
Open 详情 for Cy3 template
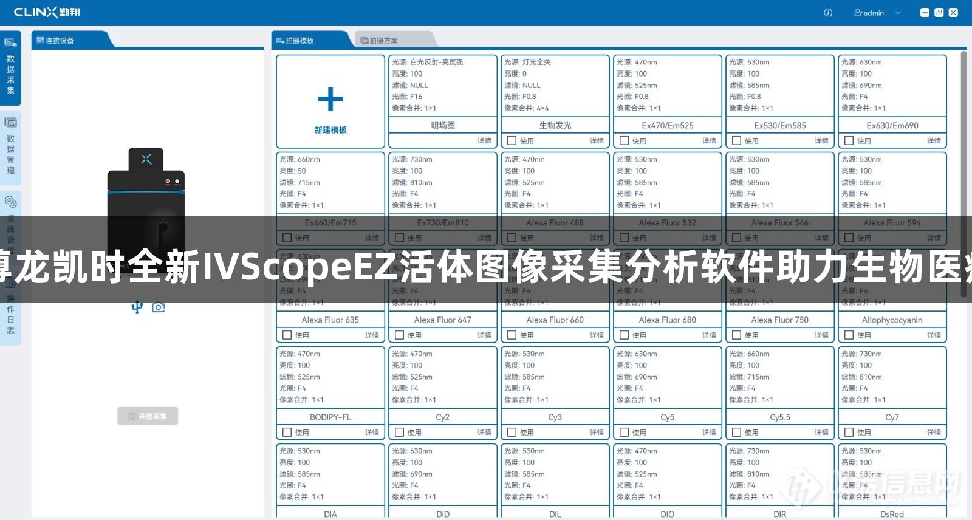[x=597, y=433]
